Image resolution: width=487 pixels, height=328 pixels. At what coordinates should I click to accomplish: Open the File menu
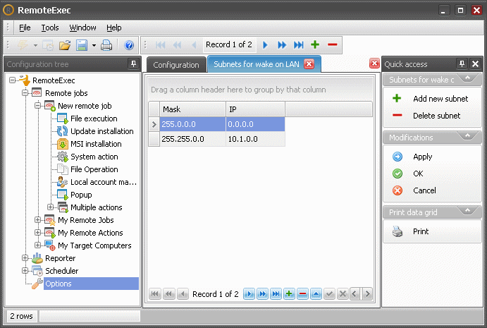pyautogui.click(x=25, y=28)
